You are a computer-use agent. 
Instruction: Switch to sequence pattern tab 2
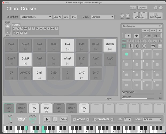click(129, 41)
